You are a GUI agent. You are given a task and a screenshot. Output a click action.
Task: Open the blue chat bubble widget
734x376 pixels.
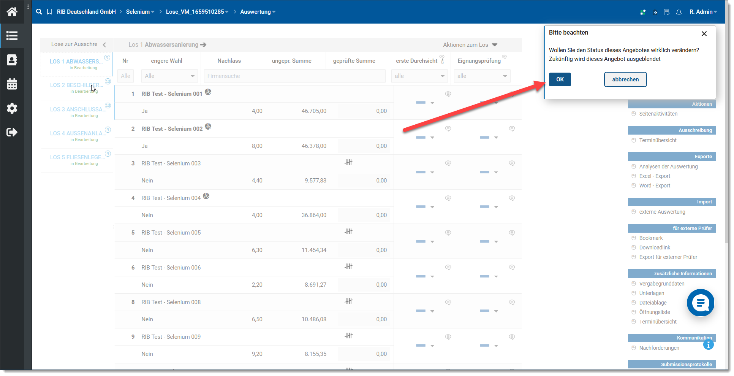(x=700, y=303)
